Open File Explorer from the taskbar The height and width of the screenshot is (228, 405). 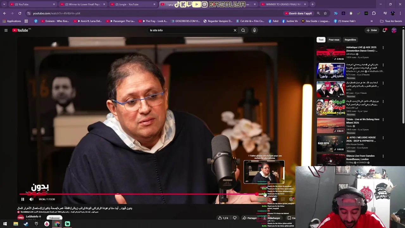pyautogui.click(x=16, y=224)
